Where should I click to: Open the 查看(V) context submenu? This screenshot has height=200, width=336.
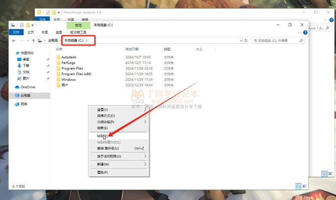tap(119, 109)
